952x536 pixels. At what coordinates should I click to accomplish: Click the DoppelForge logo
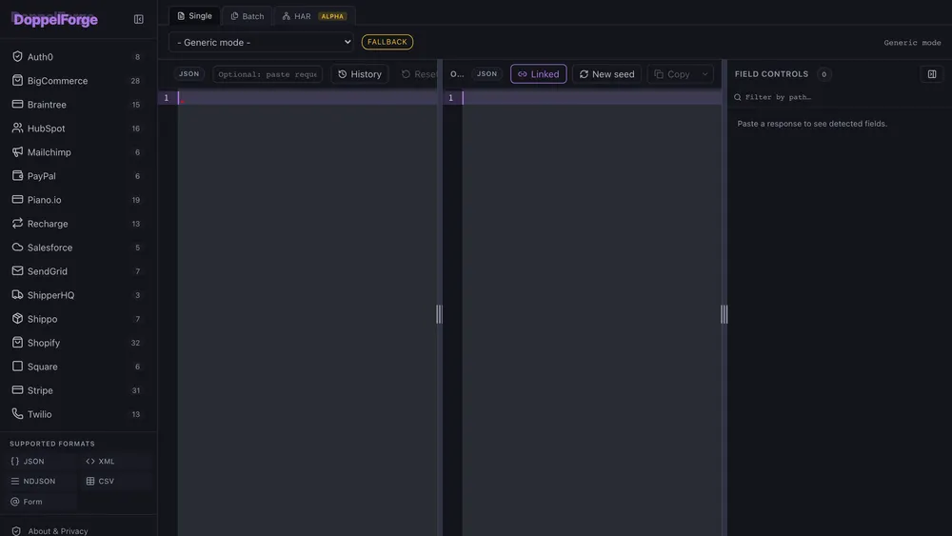coord(55,19)
